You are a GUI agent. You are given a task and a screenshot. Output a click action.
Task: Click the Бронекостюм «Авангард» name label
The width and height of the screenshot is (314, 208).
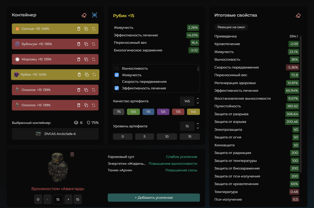click(58, 189)
